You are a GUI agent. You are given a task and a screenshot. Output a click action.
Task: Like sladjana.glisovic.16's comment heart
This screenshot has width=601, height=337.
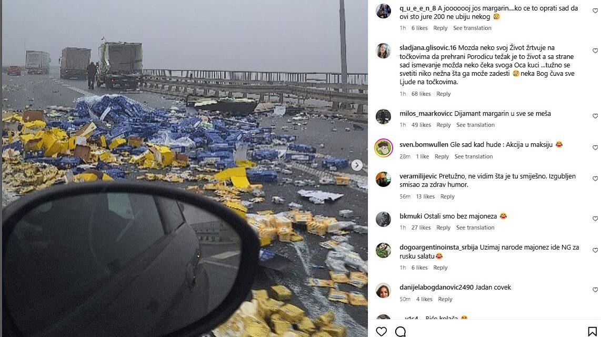[x=595, y=51]
